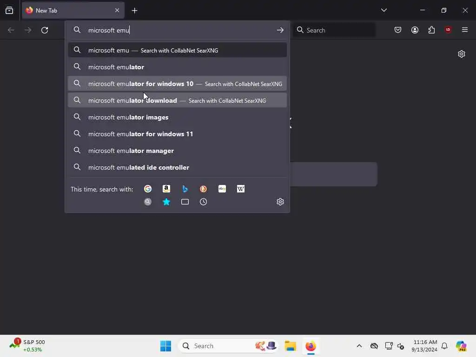Open the uBlock Origin extension icon
Image resolution: width=476 pixels, height=357 pixels.
(x=448, y=30)
